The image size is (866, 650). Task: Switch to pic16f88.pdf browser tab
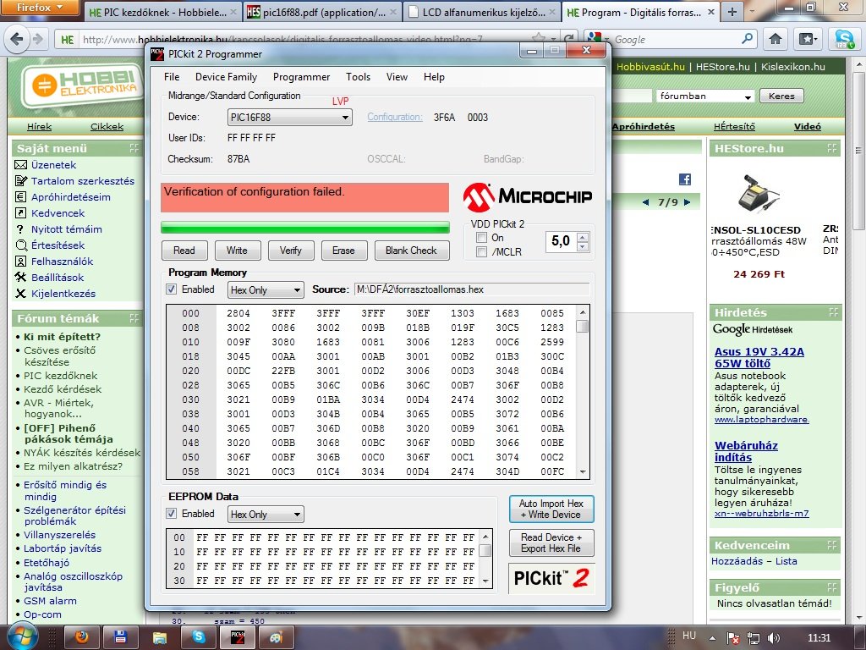tap(322, 12)
